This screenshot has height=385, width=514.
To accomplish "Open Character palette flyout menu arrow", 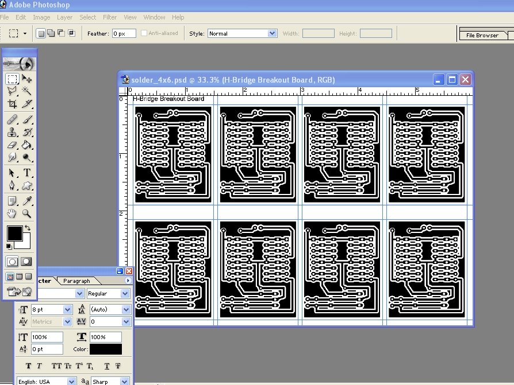I will pos(128,281).
